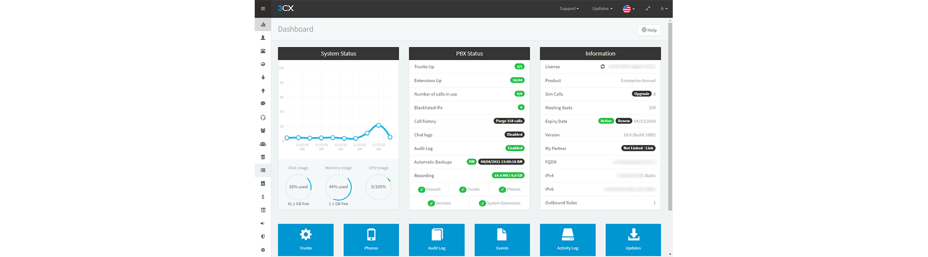Viewport: 928px width, 257px height.
Task: Click the headset sidebar icon
Action: [x=263, y=117]
